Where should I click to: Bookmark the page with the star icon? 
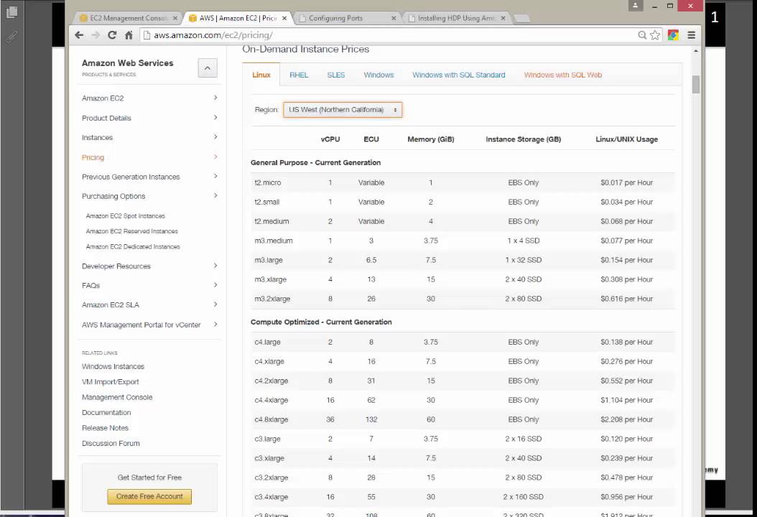click(655, 34)
